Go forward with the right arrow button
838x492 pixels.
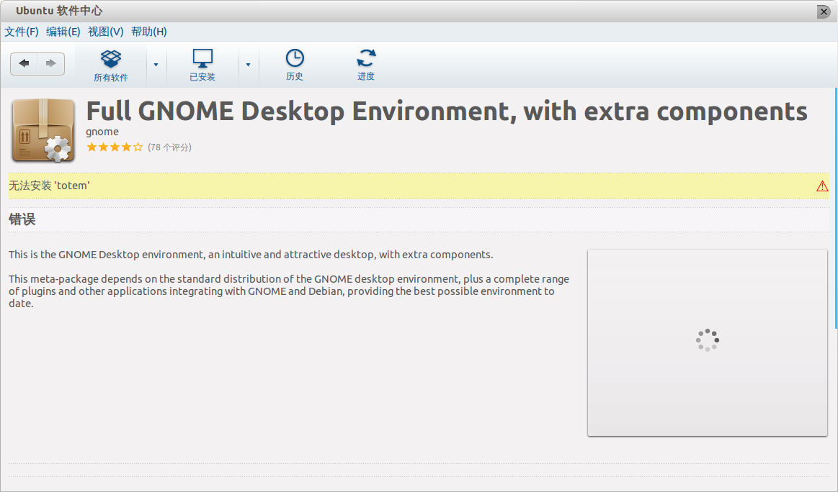[51, 63]
